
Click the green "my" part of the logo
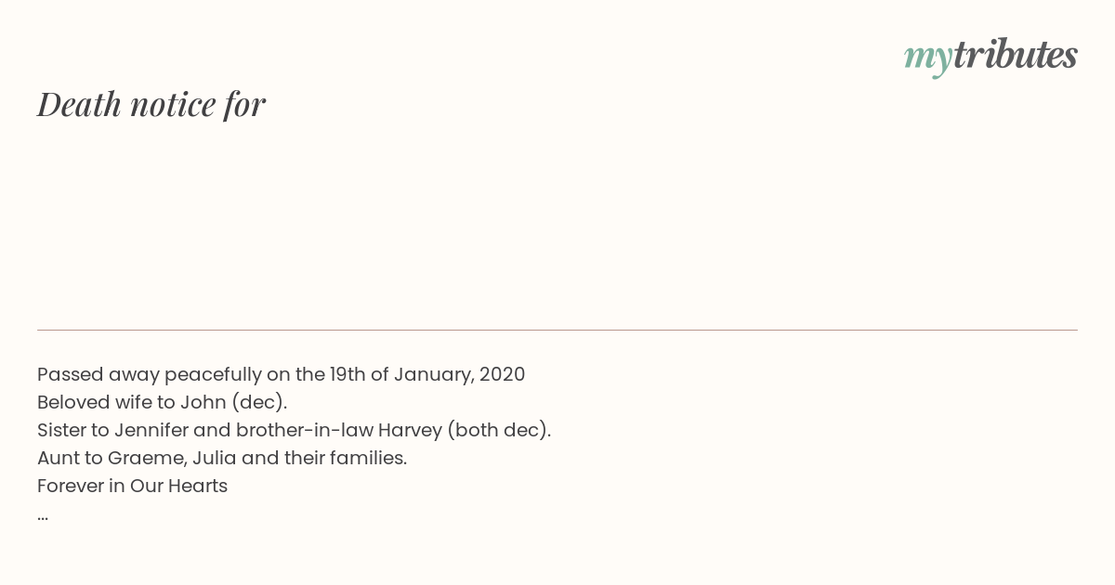click(928, 58)
